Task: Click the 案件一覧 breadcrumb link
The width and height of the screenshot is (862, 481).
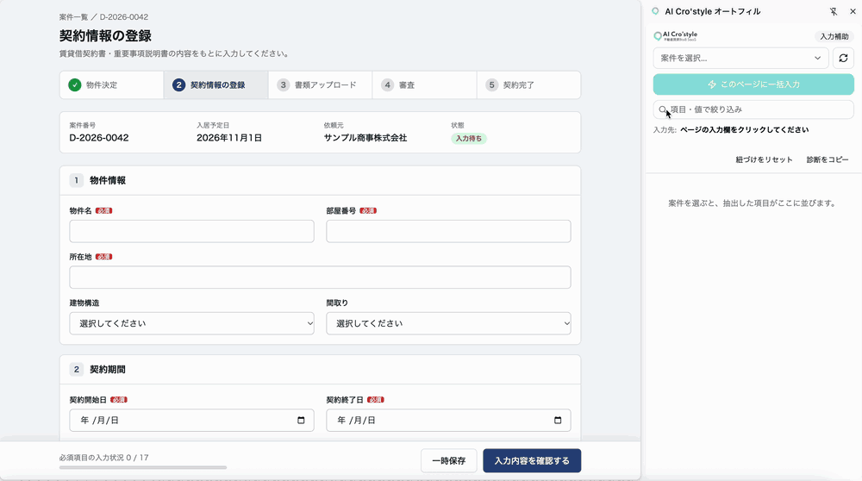Action: coord(73,17)
